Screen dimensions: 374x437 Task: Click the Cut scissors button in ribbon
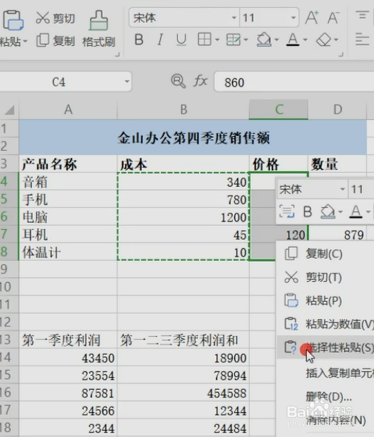pos(55,18)
